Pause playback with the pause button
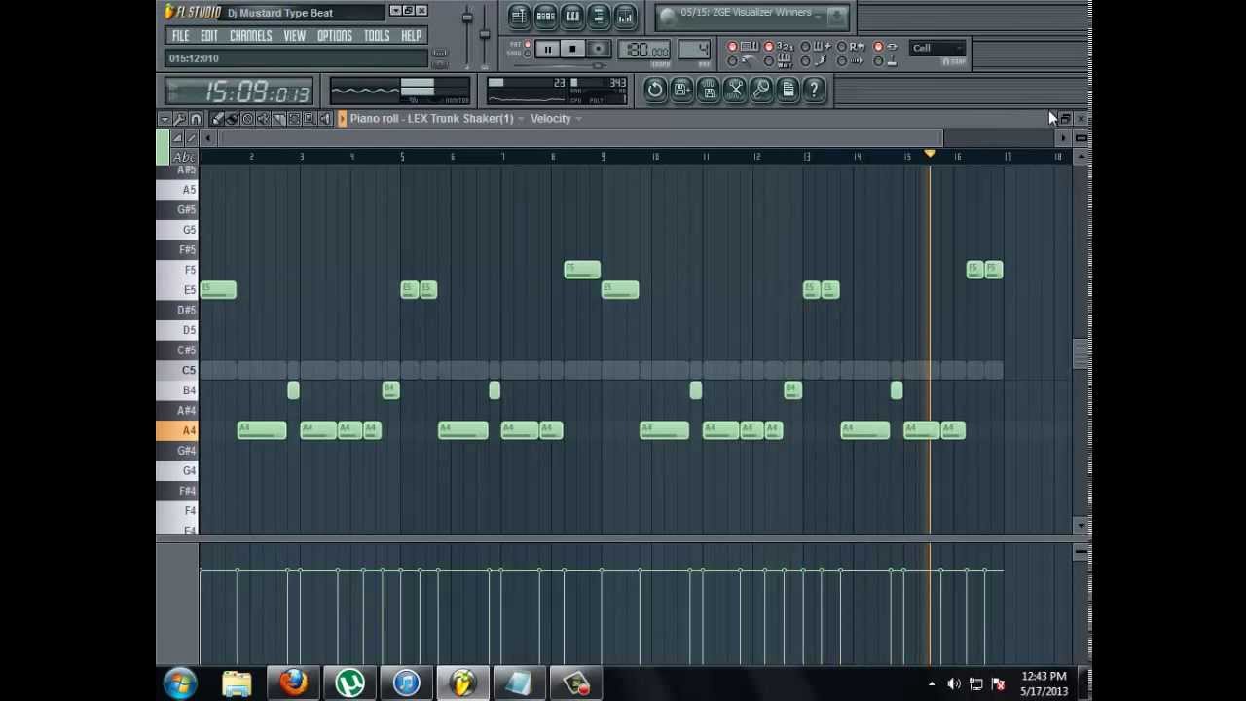The image size is (1246, 701). point(547,49)
